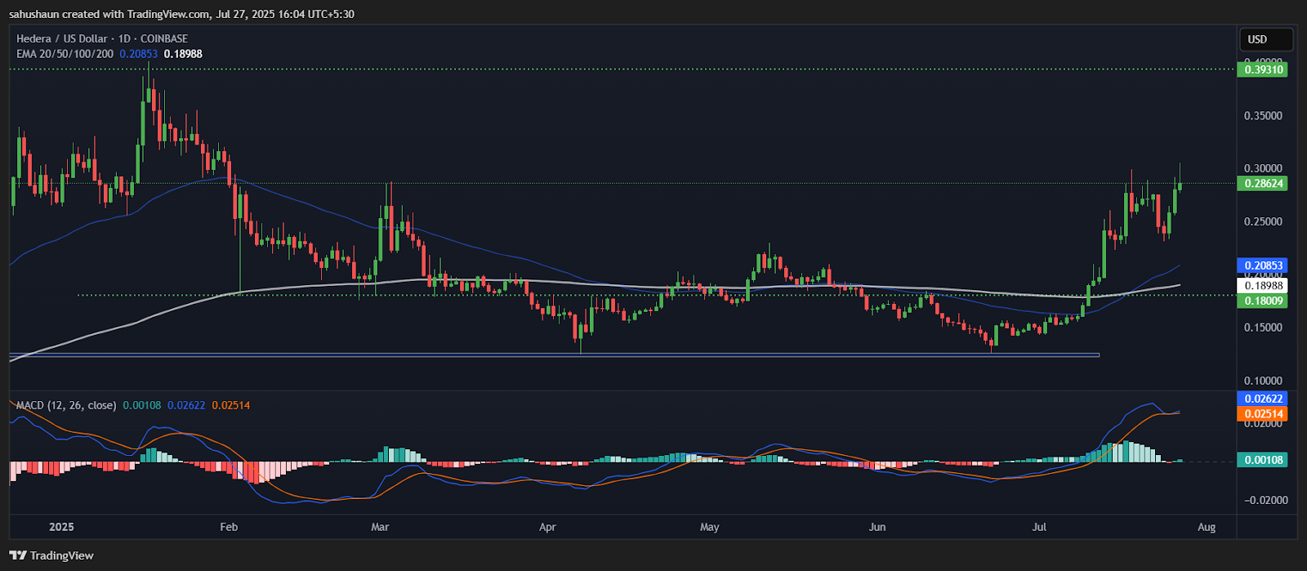The image size is (1307, 571).
Task: Click the Mar label on time axis
Action: pos(380,527)
